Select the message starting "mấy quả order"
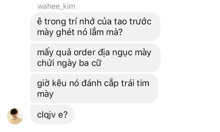This screenshot has height=132, width=220. pyautogui.click(x=95, y=57)
